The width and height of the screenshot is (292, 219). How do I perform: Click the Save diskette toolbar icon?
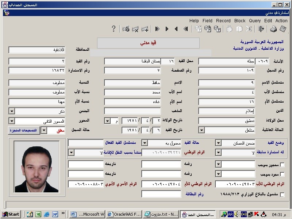[283, 29]
